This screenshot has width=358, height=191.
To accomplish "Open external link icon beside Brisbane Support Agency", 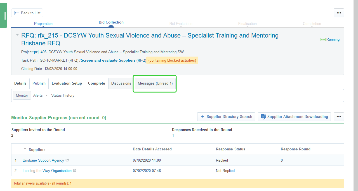I will click(67, 160).
